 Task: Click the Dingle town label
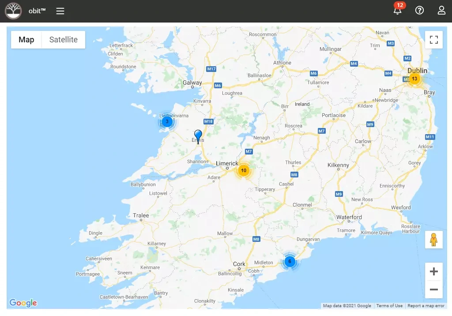(95, 233)
